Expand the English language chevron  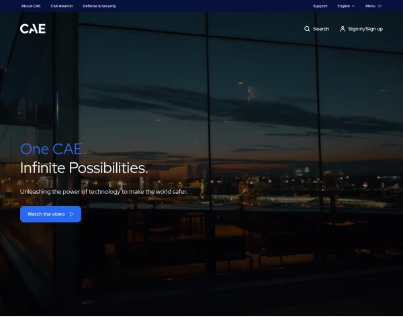[x=353, y=6]
